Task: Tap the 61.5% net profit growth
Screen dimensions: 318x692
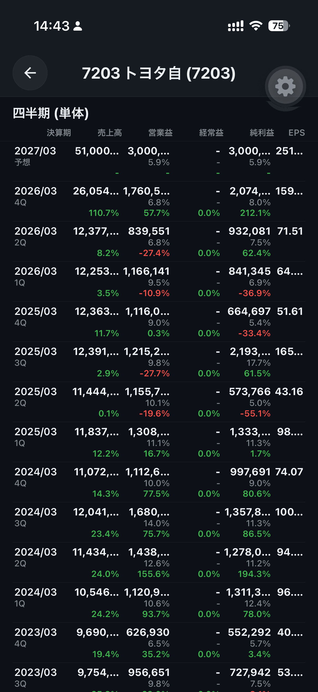Action: click(257, 373)
